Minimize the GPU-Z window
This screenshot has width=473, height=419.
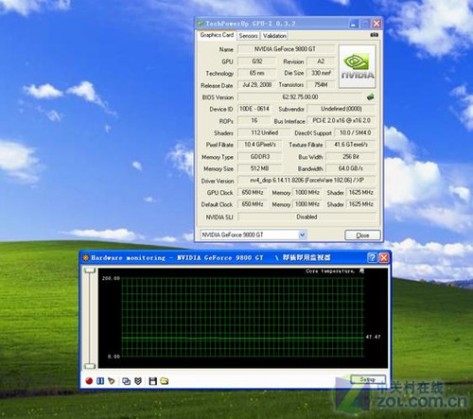pyautogui.click(x=354, y=24)
